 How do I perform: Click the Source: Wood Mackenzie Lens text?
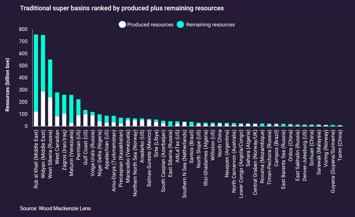(55, 208)
